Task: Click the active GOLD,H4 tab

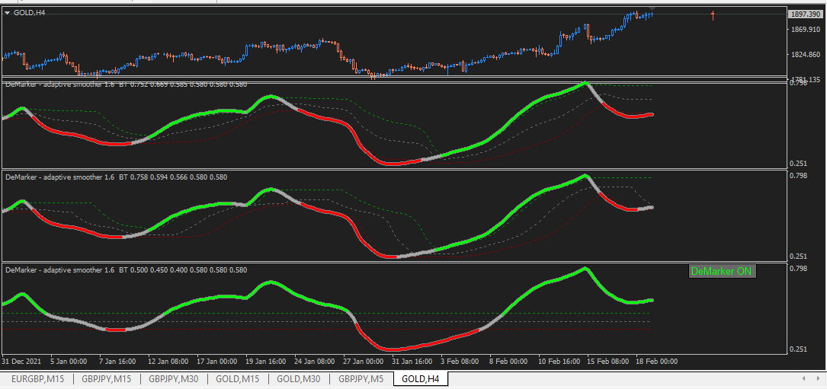Action: point(420,378)
